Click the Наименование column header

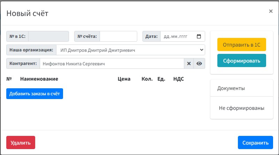coord(39,79)
